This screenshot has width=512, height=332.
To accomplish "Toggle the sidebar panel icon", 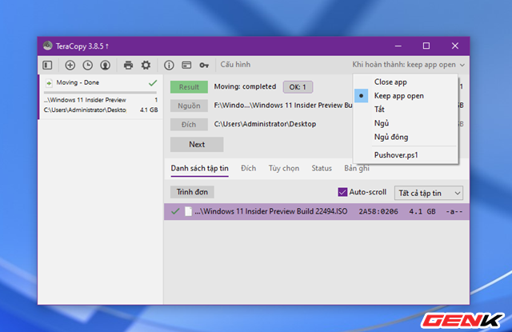I will [x=47, y=66].
